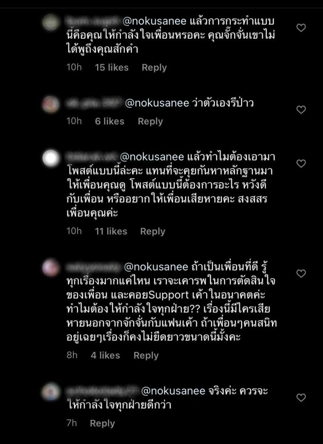Heart the comment mentioning Support
This screenshot has width=323, height=444.
(x=301, y=274)
